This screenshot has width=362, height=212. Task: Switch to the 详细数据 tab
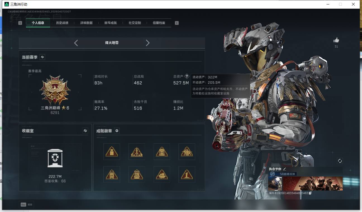click(x=86, y=23)
